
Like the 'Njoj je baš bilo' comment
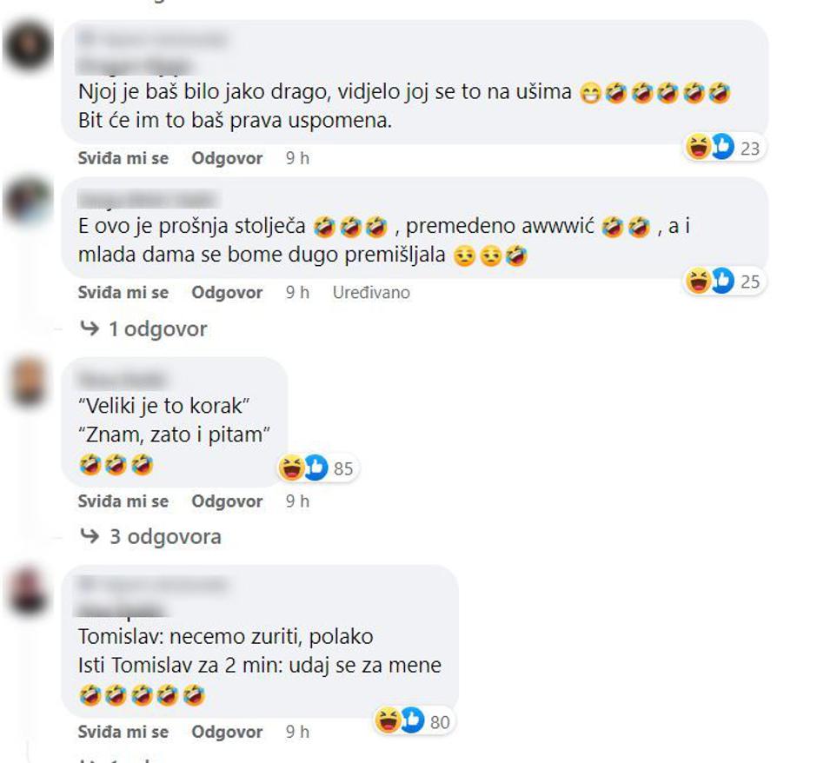coord(123,158)
